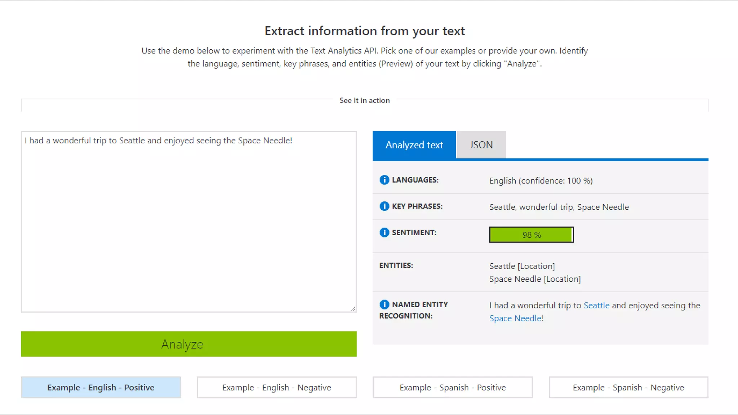This screenshot has height=415, width=738.
Task: Click the 98 % sentiment bar
Action: point(531,235)
